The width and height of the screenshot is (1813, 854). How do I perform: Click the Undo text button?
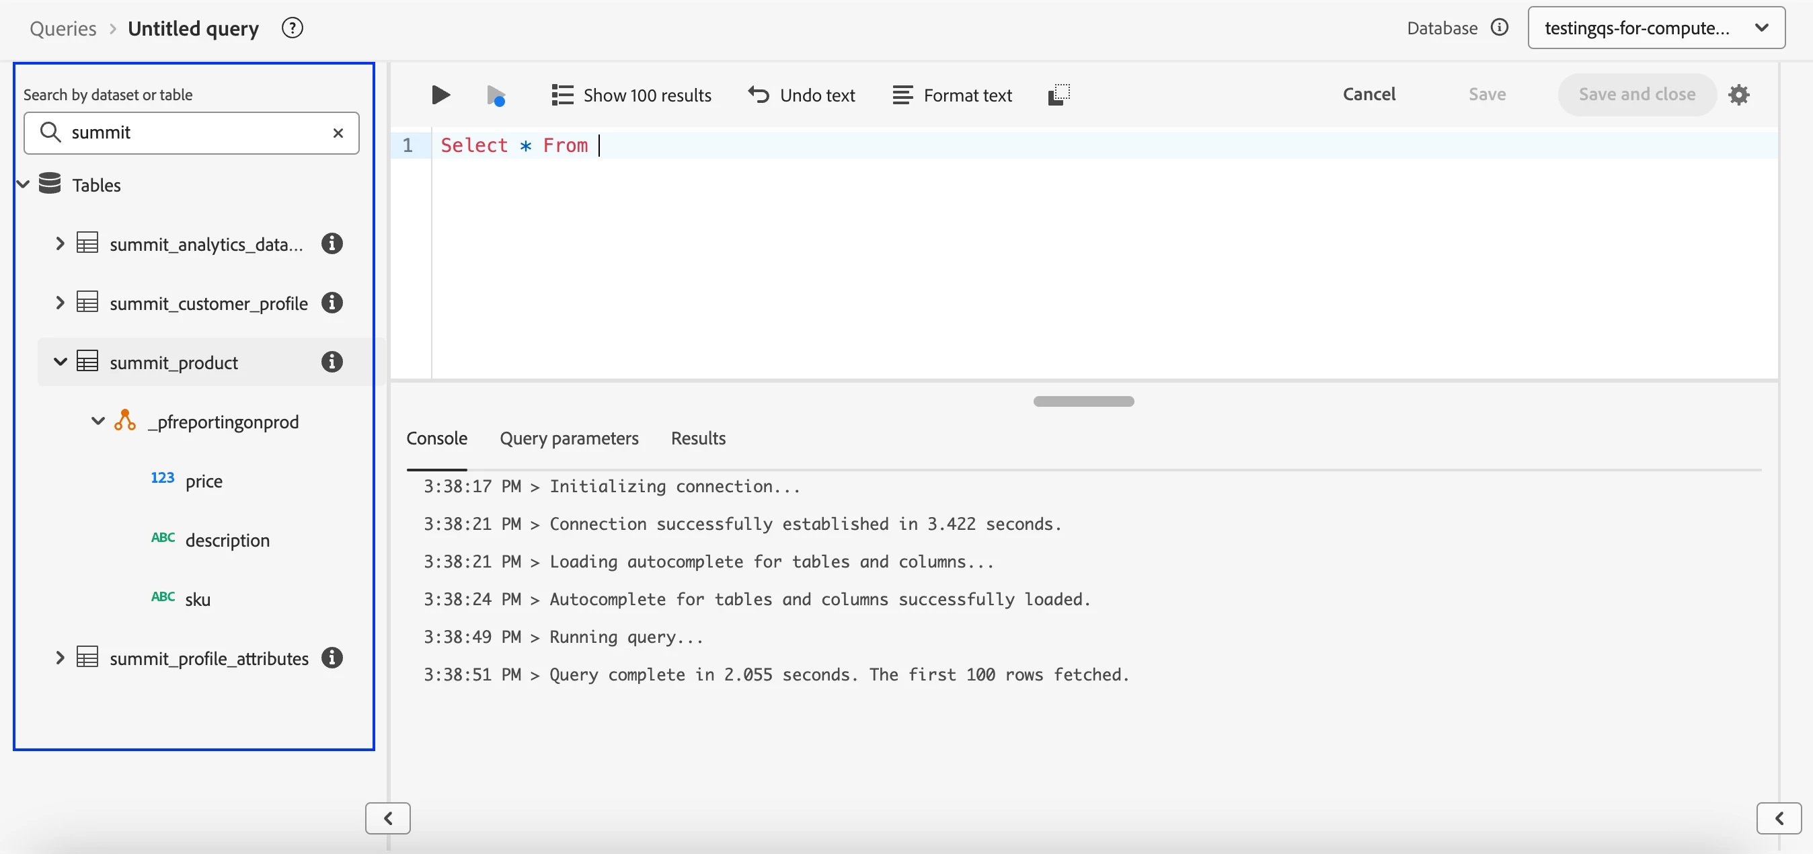point(802,94)
